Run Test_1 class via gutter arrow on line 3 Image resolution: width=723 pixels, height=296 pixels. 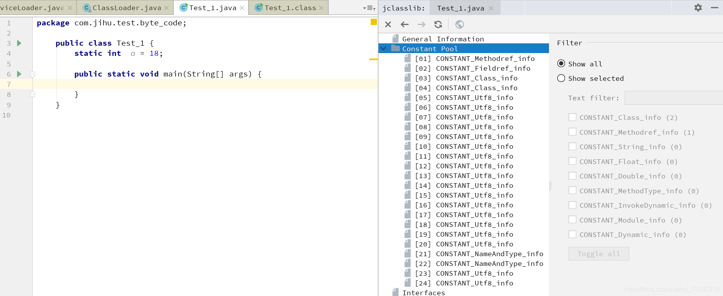[x=19, y=43]
